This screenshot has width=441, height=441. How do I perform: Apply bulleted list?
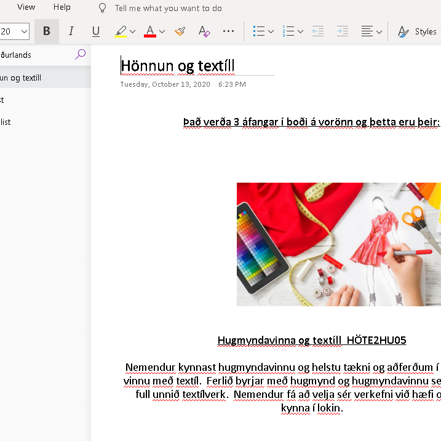[x=259, y=31]
